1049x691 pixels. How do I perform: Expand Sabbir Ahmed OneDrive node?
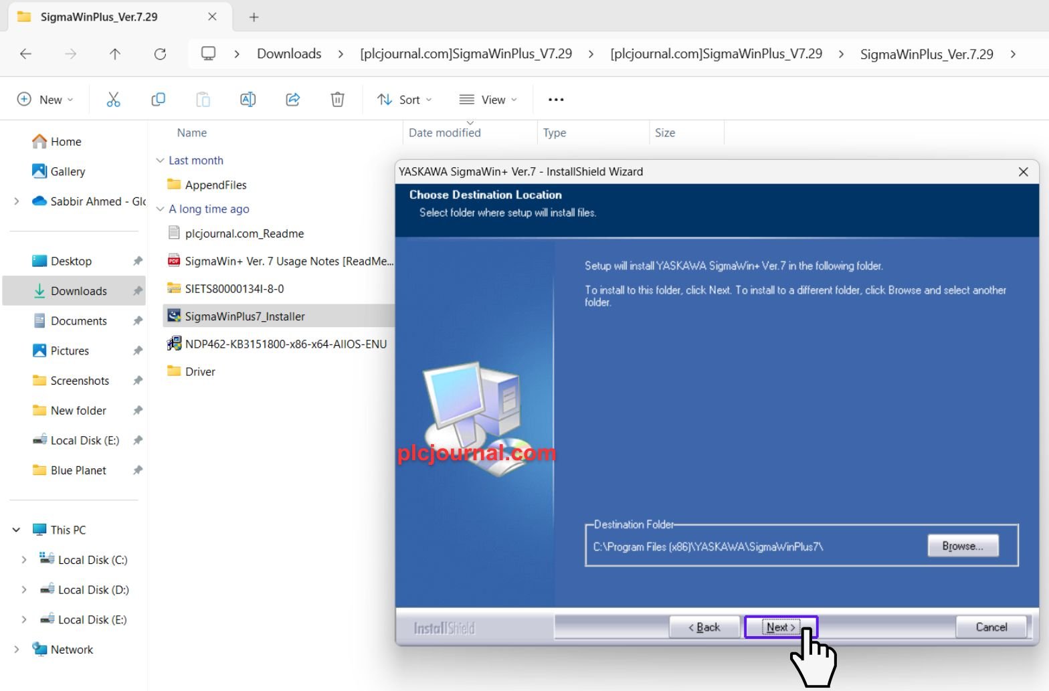17,201
